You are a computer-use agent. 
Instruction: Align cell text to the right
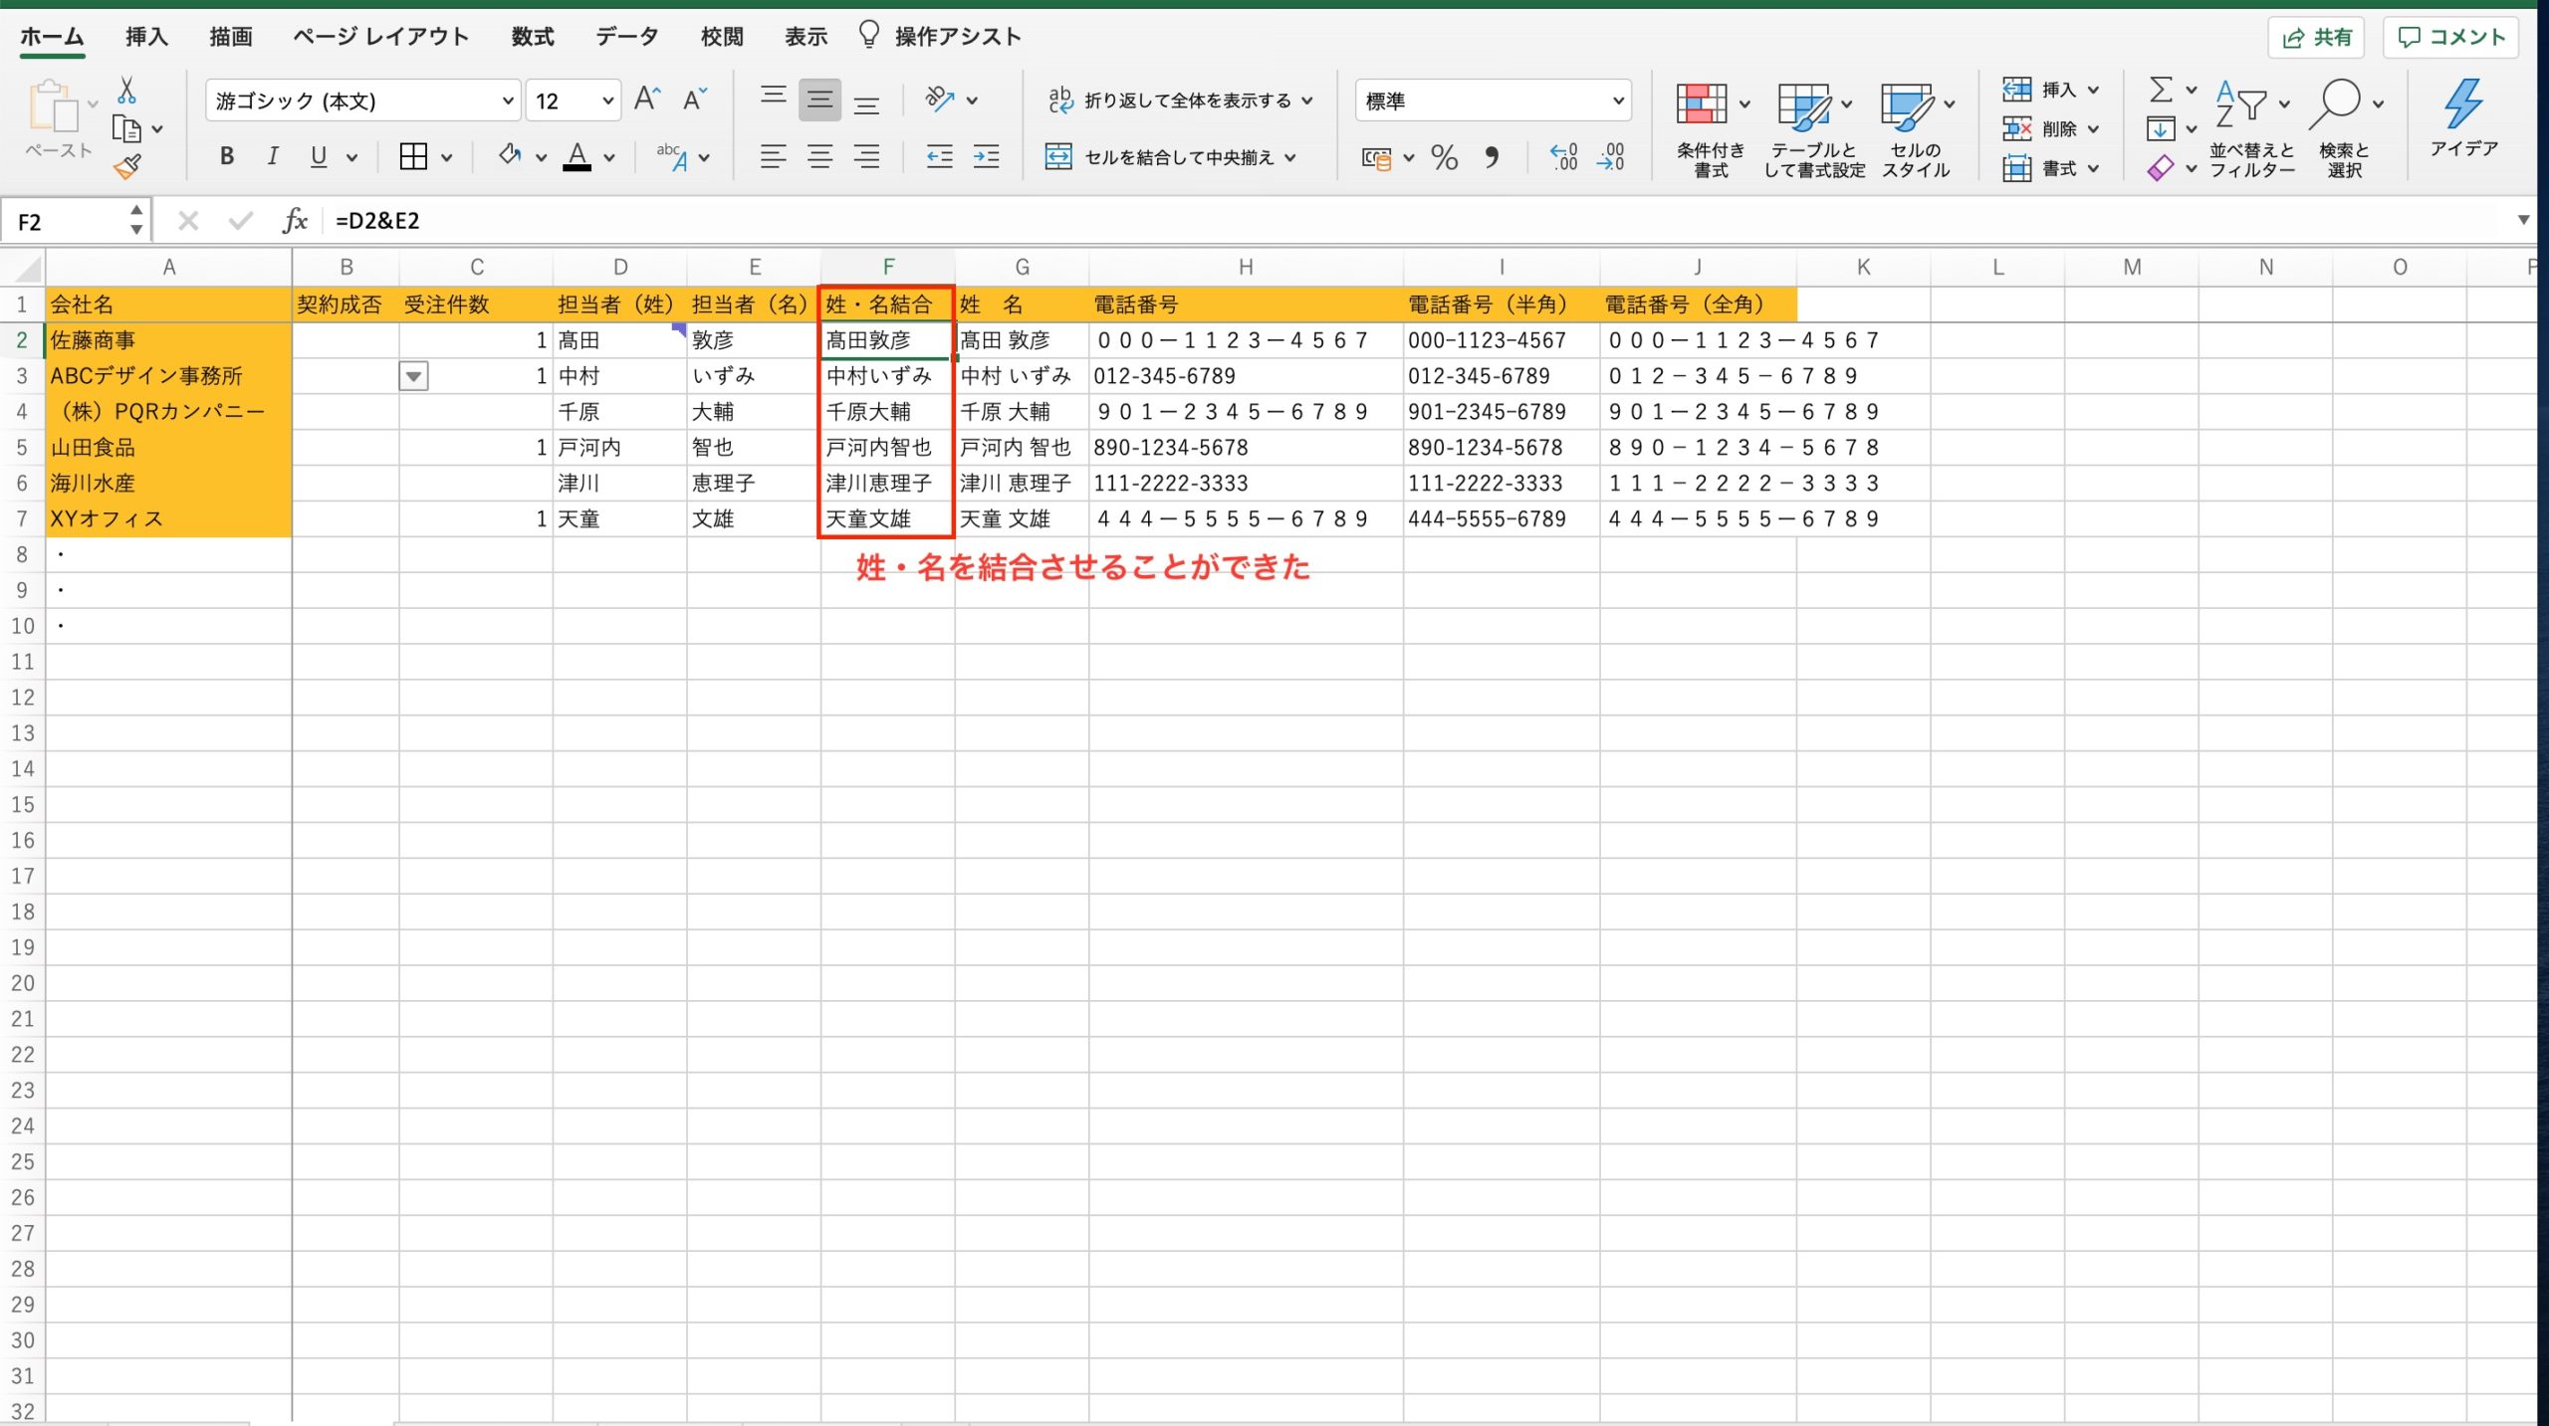click(866, 156)
